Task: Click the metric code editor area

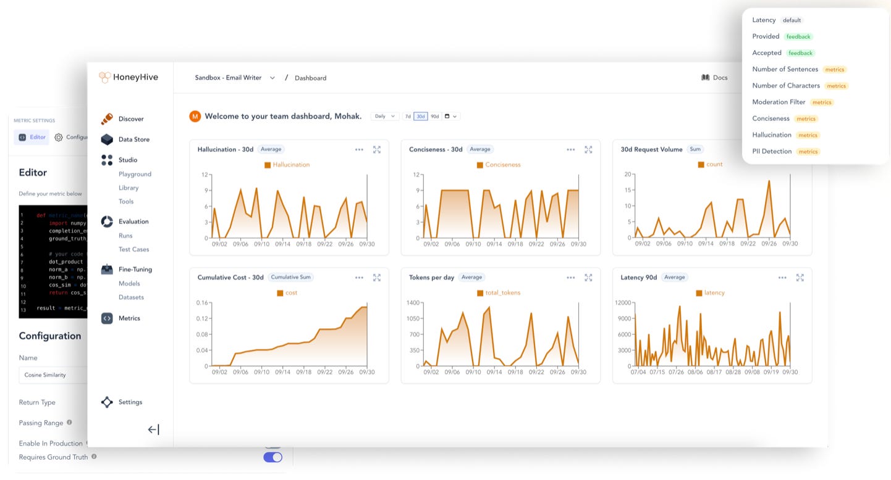Action: tap(53, 262)
